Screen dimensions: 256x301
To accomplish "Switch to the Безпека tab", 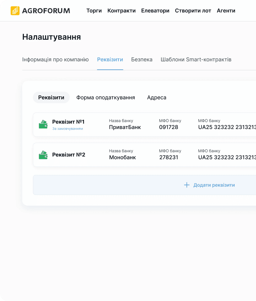I will pos(142,59).
